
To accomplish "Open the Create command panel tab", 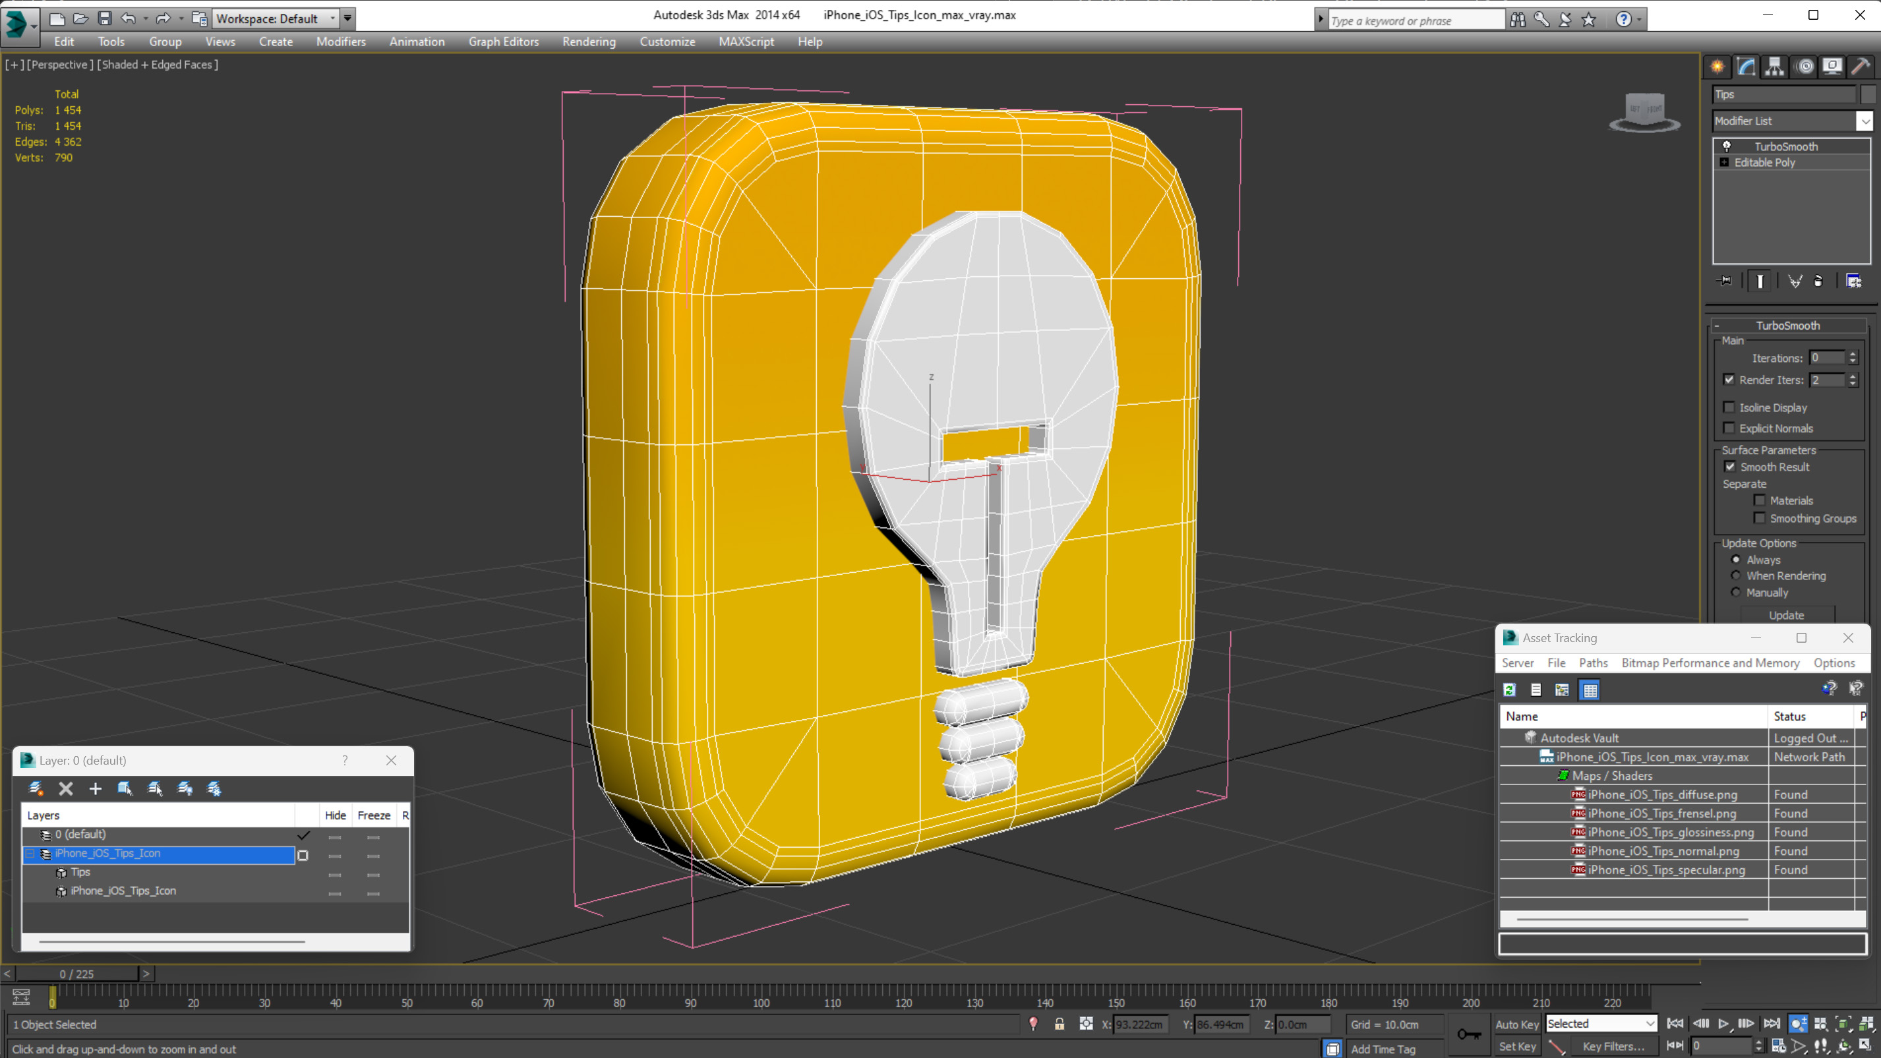I will pos(1717,67).
